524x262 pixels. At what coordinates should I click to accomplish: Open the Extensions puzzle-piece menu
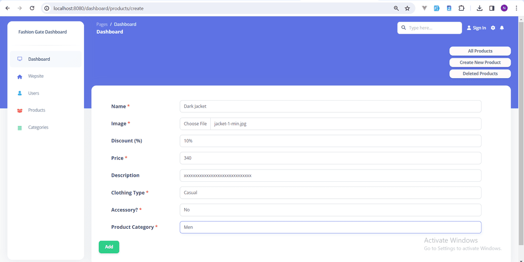461,8
